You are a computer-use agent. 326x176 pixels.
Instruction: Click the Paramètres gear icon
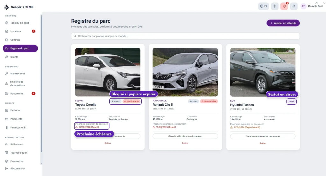[7, 161]
